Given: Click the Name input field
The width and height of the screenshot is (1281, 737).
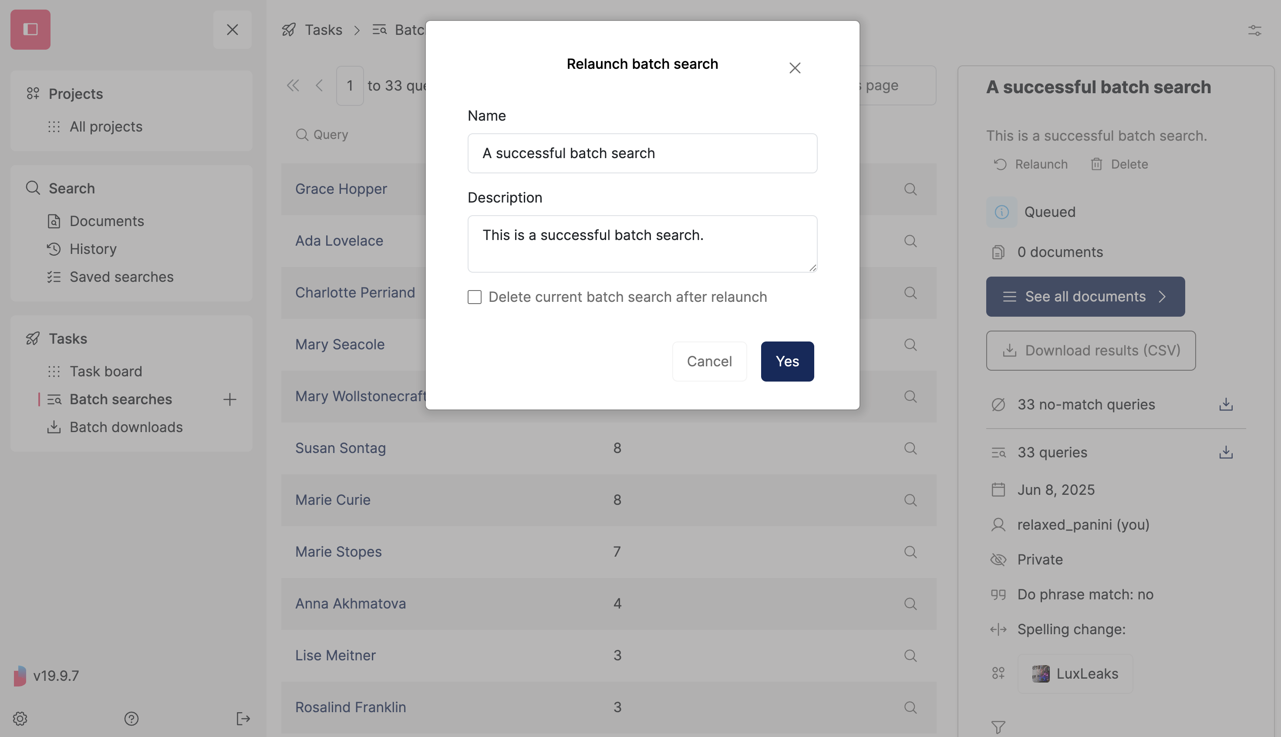Looking at the screenshot, I should click(x=642, y=153).
